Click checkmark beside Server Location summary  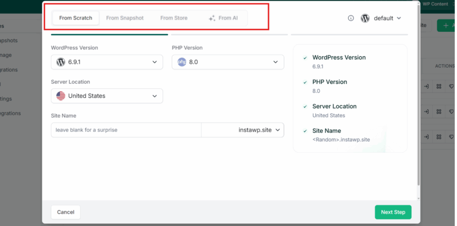tap(305, 107)
